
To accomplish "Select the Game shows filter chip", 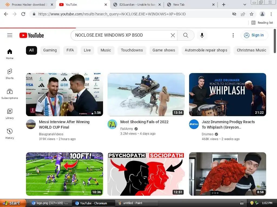I will coord(164,50).
